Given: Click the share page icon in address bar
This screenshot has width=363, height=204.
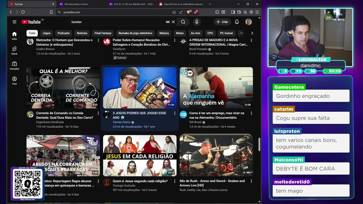Looking at the screenshot, I should 181,12.
